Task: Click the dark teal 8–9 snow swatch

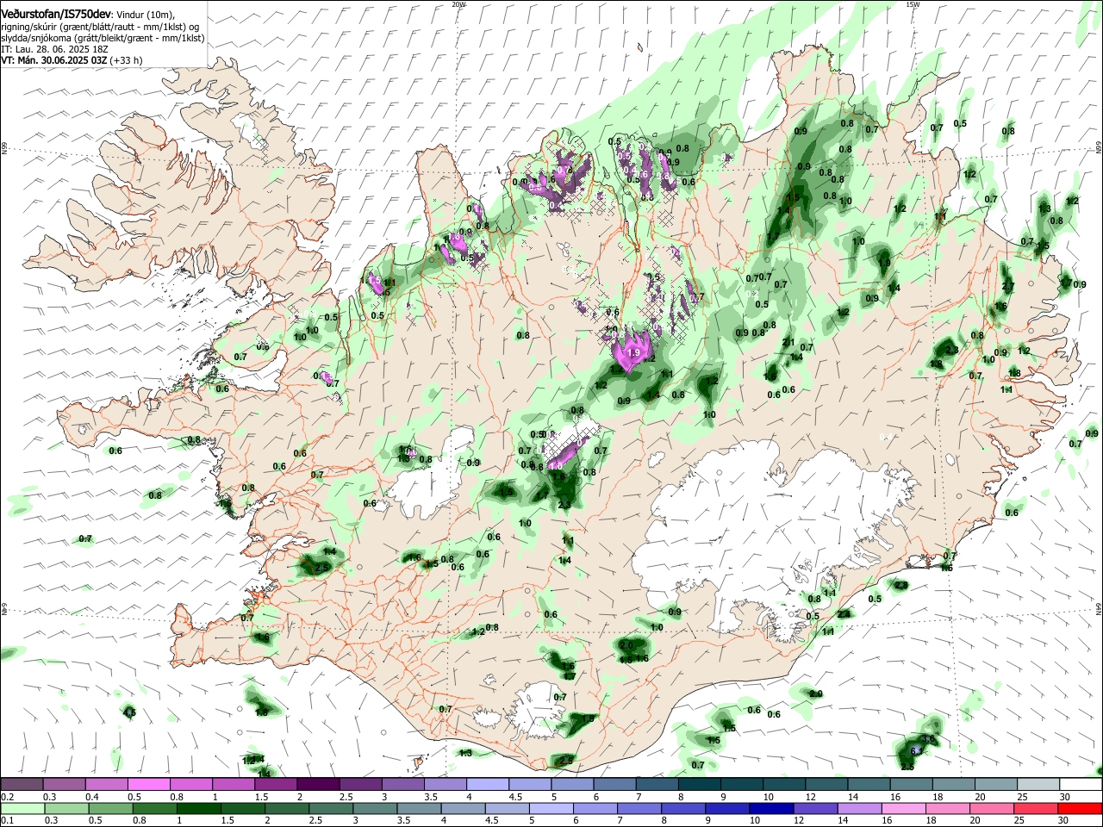Action: click(x=700, y=784)
